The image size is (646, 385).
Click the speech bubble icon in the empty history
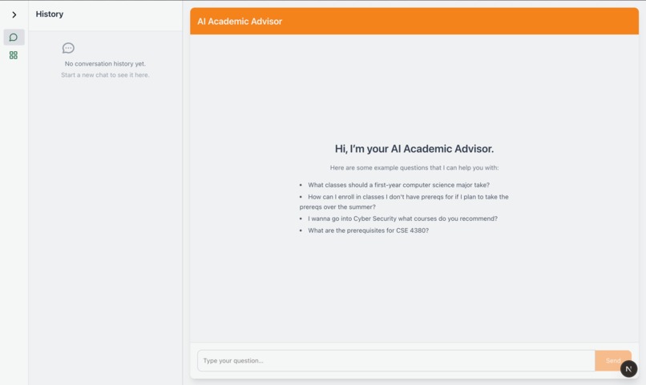[68, 48]
